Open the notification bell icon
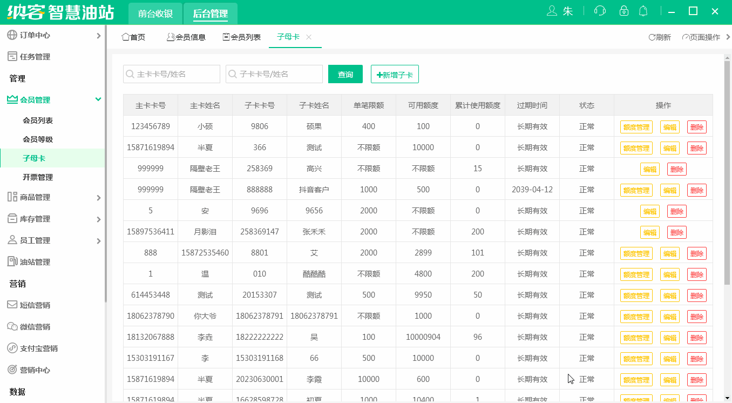Viewport: 732px width, 403px height. (643, 10)
